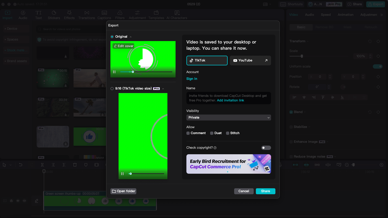The image size is (388, 218).
Task: Select the Mask sub-tab
Action: (x=348, y=27)
